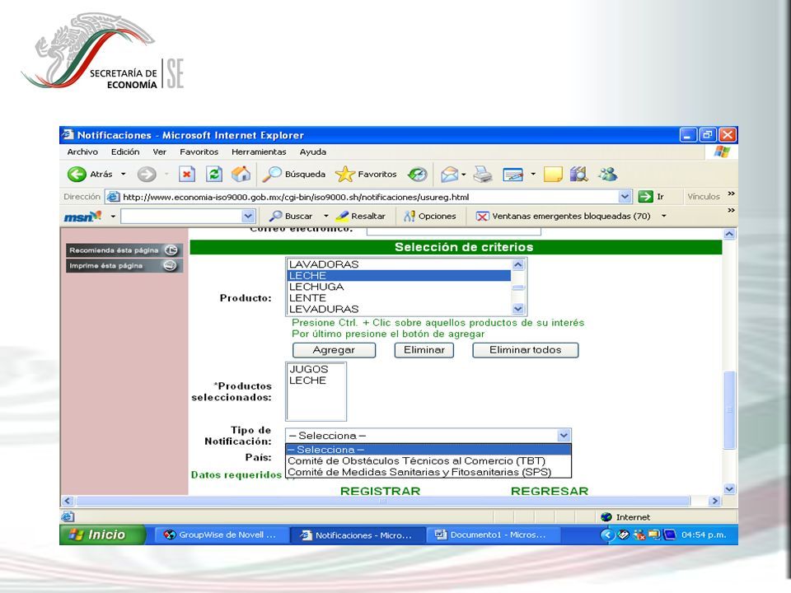The width and height of the screenshot is (791, 593).
Task: Expand the msn search box dropdown
Action: 248,217
